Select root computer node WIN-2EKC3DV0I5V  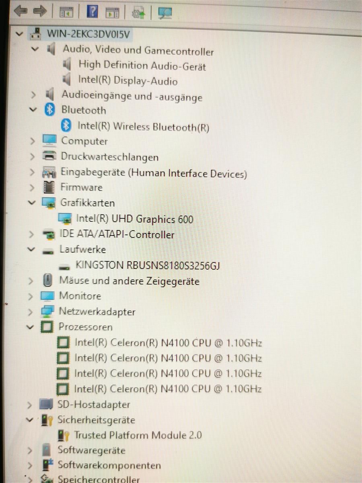tap(88, 34)
